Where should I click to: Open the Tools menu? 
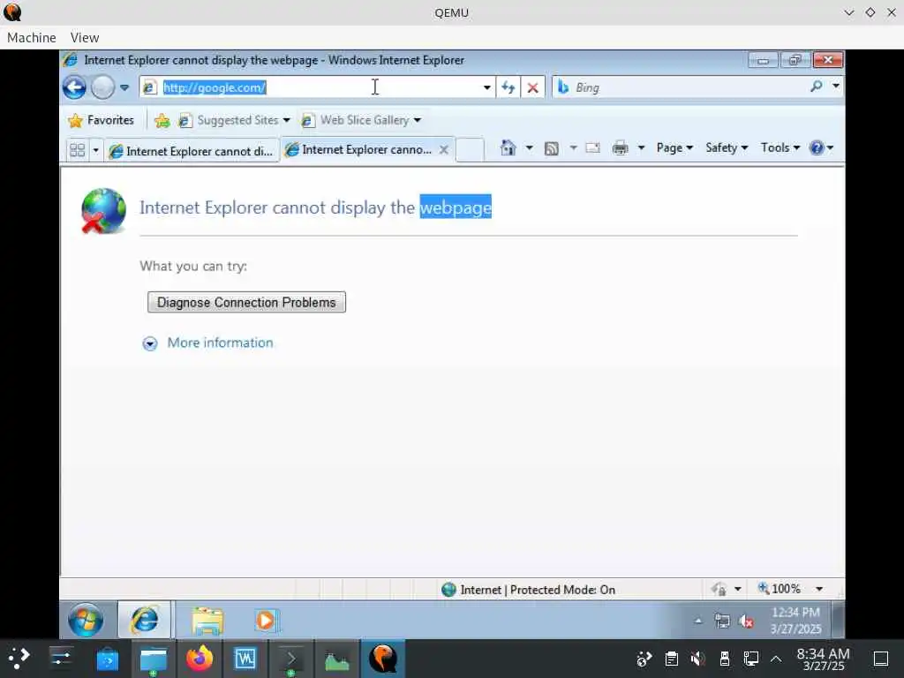click(x=780, y=148)
